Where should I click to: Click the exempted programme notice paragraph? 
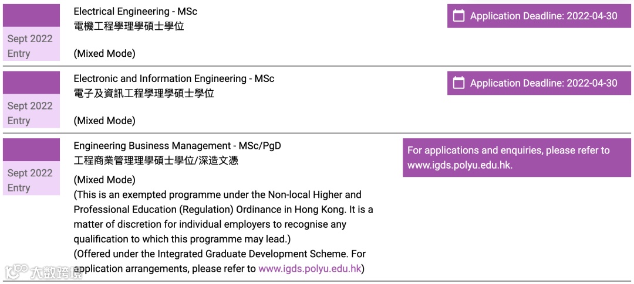tap(223, 217)
